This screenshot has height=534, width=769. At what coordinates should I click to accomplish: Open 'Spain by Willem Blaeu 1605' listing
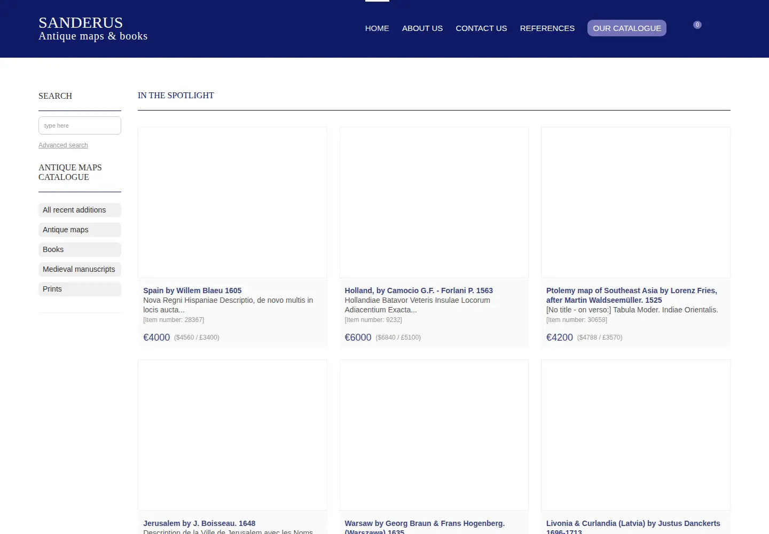point(192,290)
